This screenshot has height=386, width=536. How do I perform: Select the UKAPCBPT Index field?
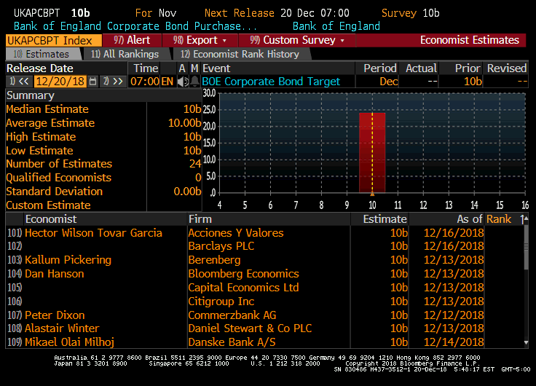pos(54,40)
